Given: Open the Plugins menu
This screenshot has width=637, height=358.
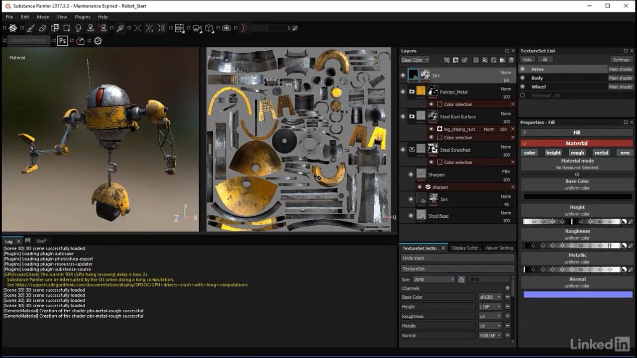Looking at the screenshot, I should [x=83, y=17].
